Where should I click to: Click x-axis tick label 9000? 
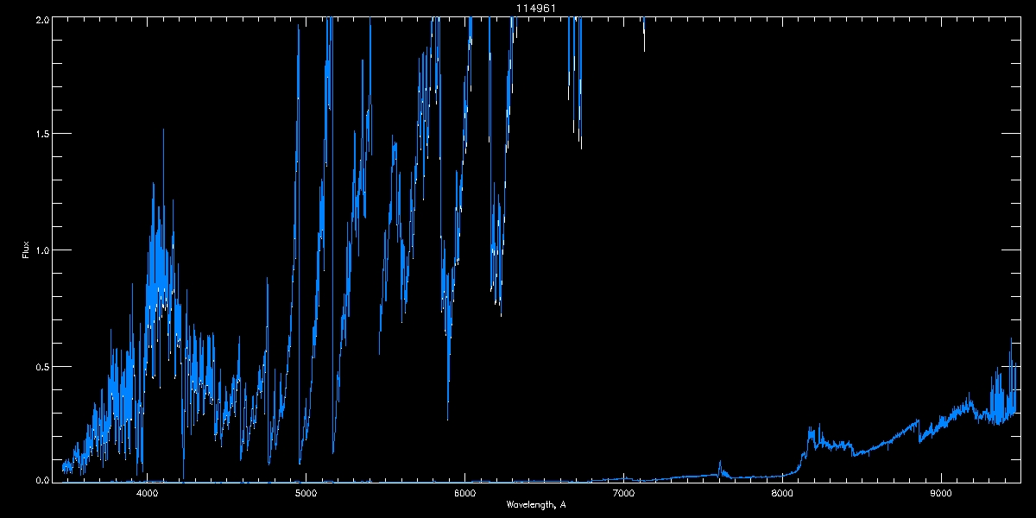[941, 494]
